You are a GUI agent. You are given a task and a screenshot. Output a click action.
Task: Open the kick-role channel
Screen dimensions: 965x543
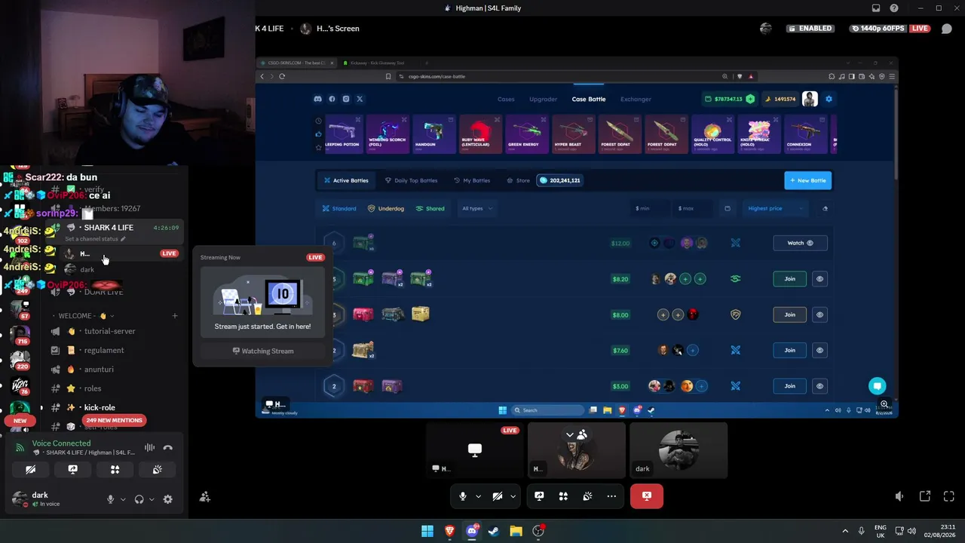pyautogui.click(x=100, y=407)
